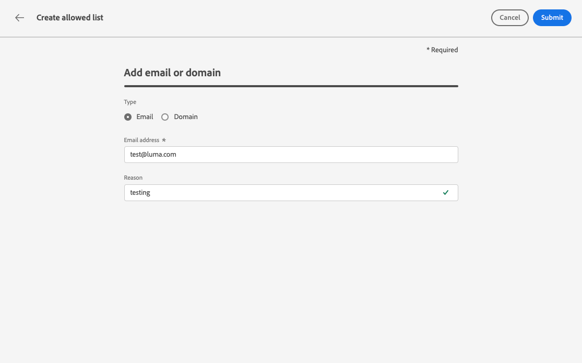
Task: Click the '* Required' note
Action: pyautogui.click(x=442, y=50)
